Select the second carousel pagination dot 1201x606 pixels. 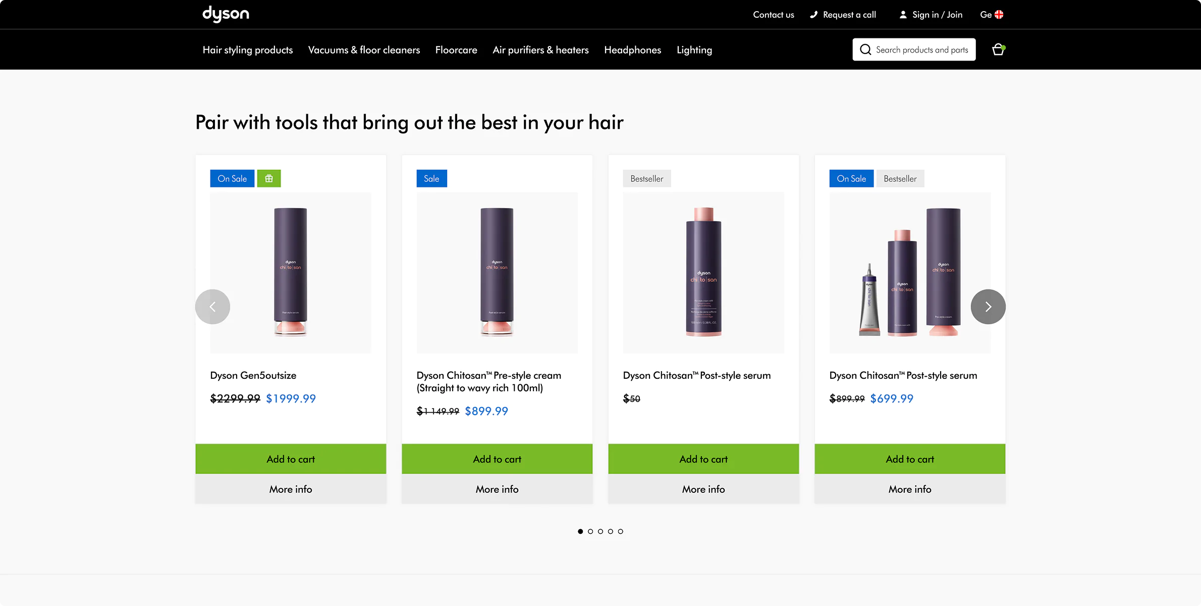(x=590, y=531)
